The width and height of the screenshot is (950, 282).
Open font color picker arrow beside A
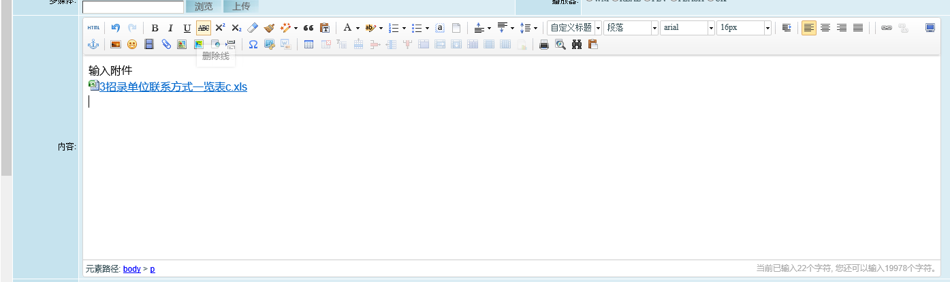[x=358, y=28]
